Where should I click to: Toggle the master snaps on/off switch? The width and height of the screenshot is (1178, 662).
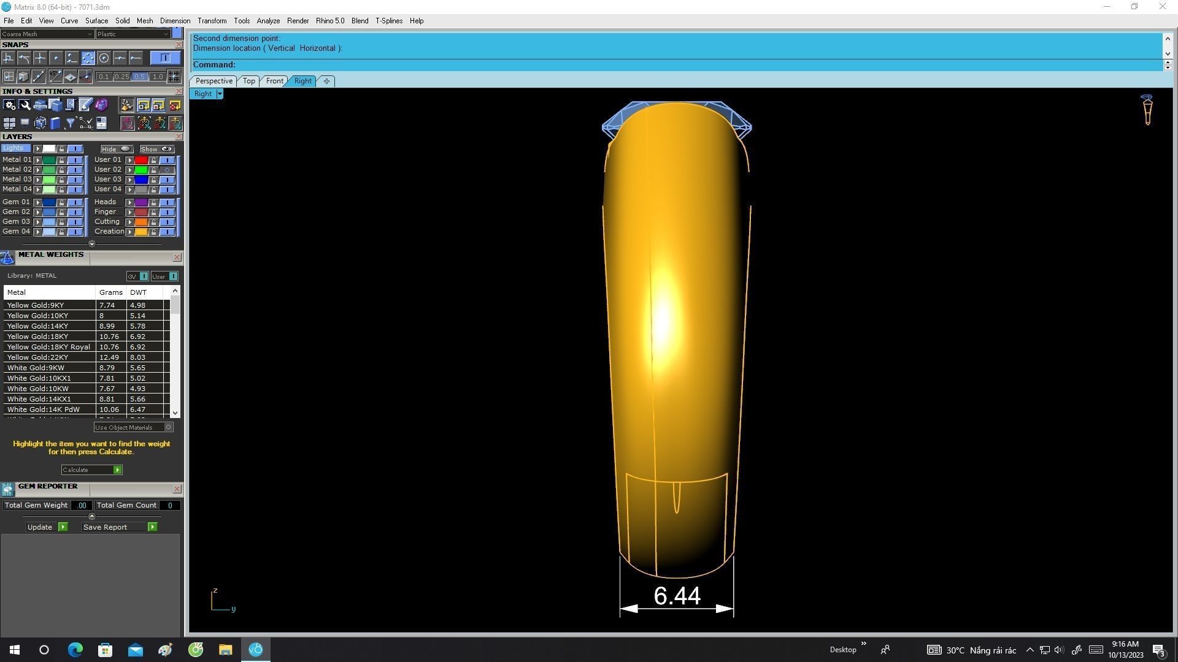click(x=165, y=58)
